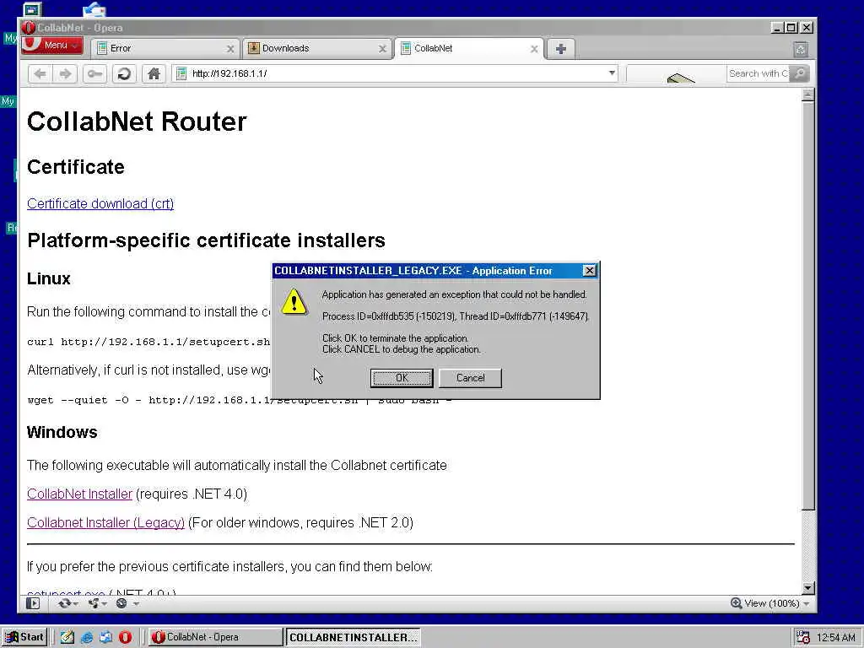Screen dimensions: 864x648
Task: Switch to COLLABNETINSTALLER taskbar button
Action: click(353, 637)
